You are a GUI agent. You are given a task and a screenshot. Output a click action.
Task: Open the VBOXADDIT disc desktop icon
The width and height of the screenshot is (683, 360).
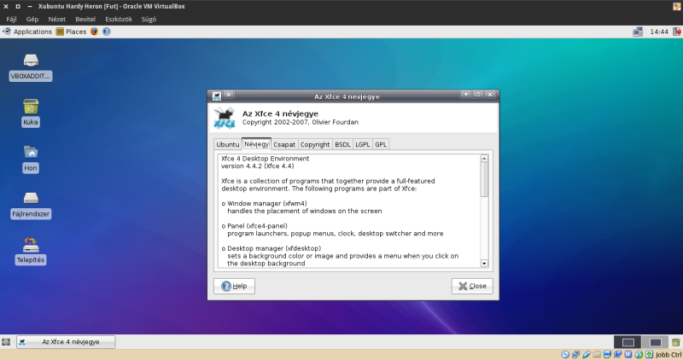[31, 67]
